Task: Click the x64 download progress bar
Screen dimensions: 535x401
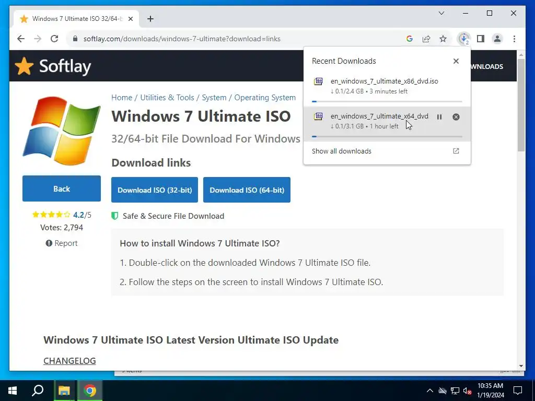Action: (387, 136)
